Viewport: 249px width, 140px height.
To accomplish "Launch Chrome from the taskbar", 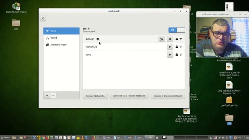I will click(x=43, y=138).
